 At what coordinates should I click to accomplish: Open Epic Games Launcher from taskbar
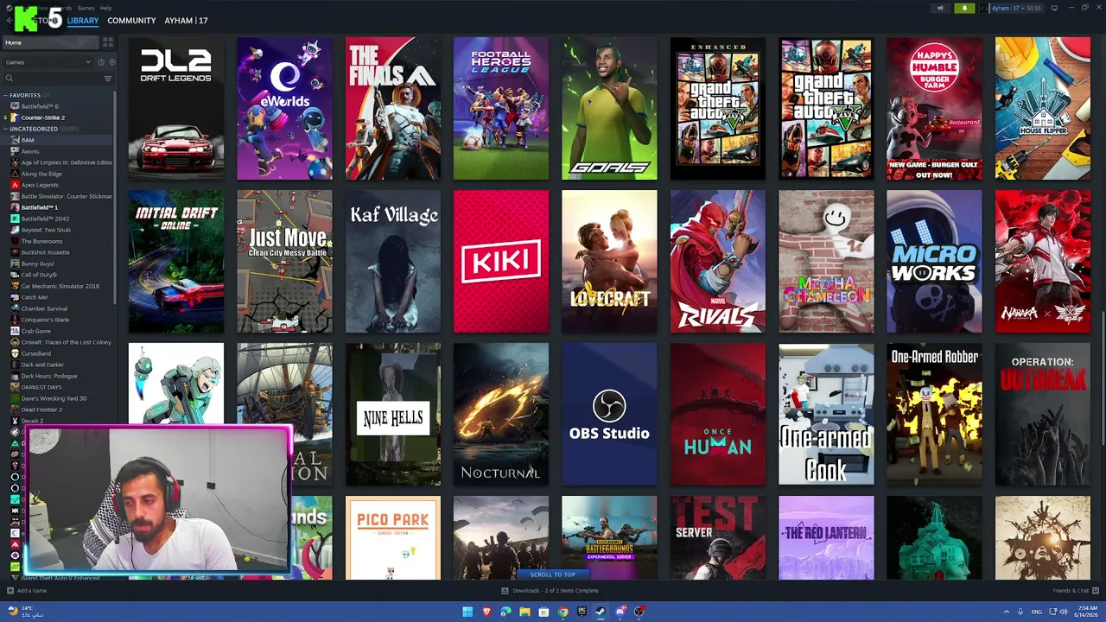coord(582,612)
